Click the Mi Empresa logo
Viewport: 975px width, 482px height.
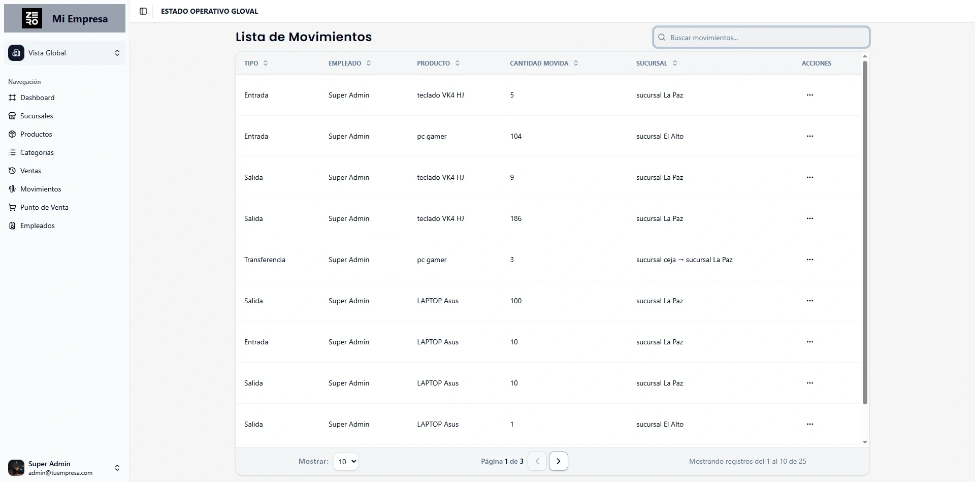(33, 18)
